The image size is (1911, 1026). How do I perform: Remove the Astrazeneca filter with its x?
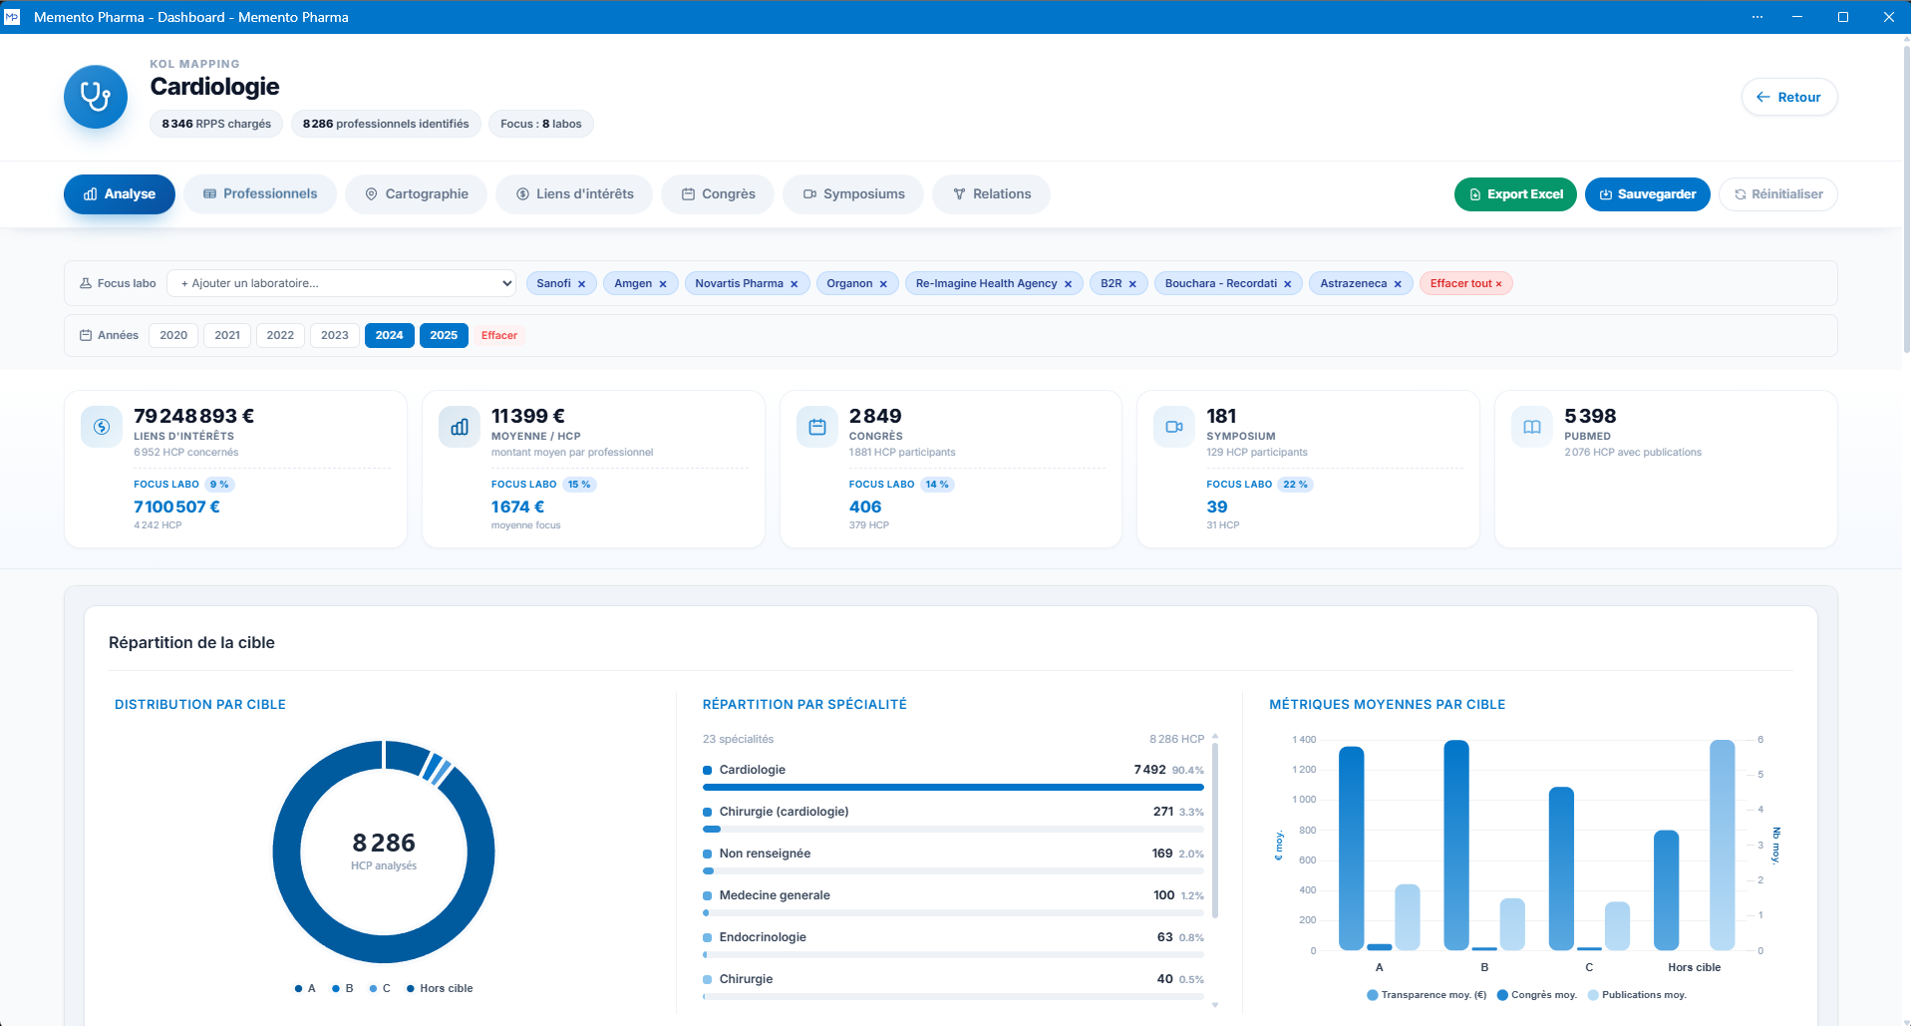[1398, 284]
